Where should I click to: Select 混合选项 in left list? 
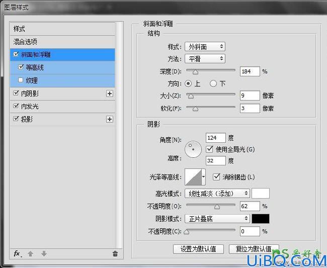(x=62, y=42)
